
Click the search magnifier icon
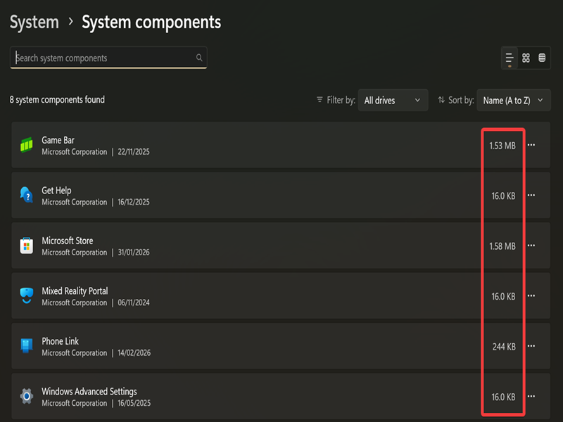pos(199,58)
